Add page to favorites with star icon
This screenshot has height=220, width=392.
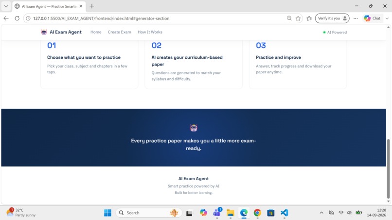(298, 18)
